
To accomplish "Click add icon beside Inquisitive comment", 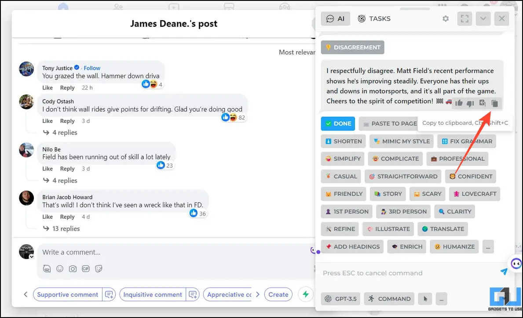I will [x=193, y=295].
